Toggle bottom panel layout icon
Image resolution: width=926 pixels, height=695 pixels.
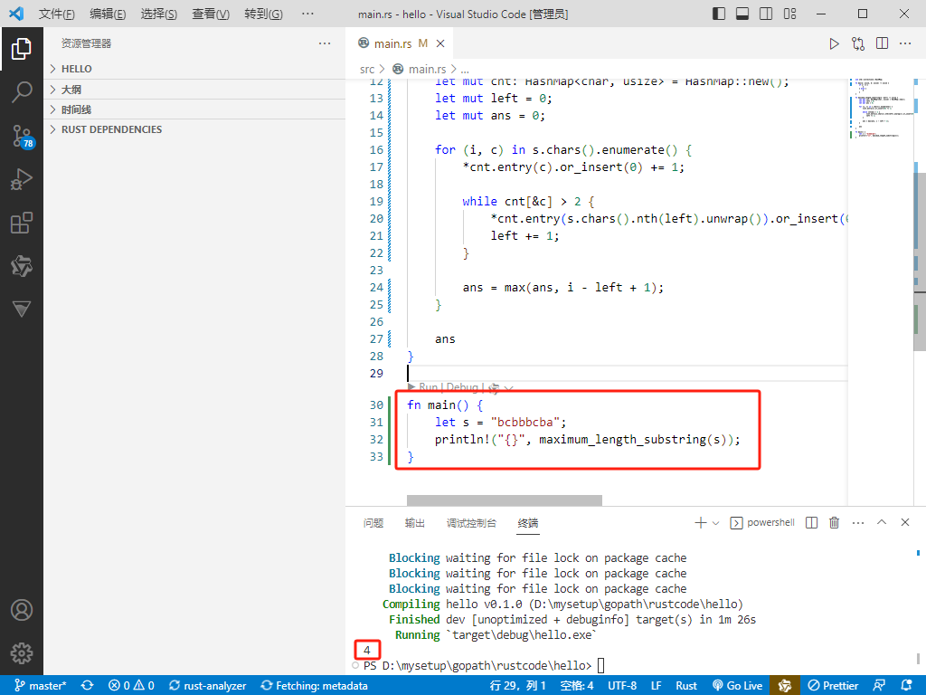(742, 14)
